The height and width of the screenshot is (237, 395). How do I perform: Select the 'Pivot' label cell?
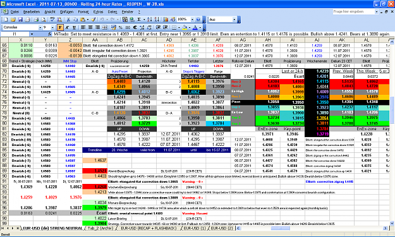click(x=243, y=102)
